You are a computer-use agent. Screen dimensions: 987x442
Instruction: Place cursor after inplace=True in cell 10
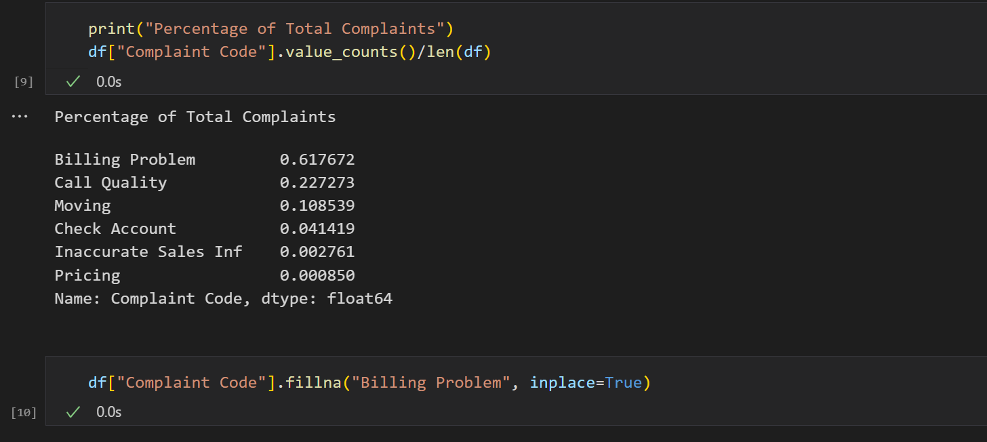(644, 382)
